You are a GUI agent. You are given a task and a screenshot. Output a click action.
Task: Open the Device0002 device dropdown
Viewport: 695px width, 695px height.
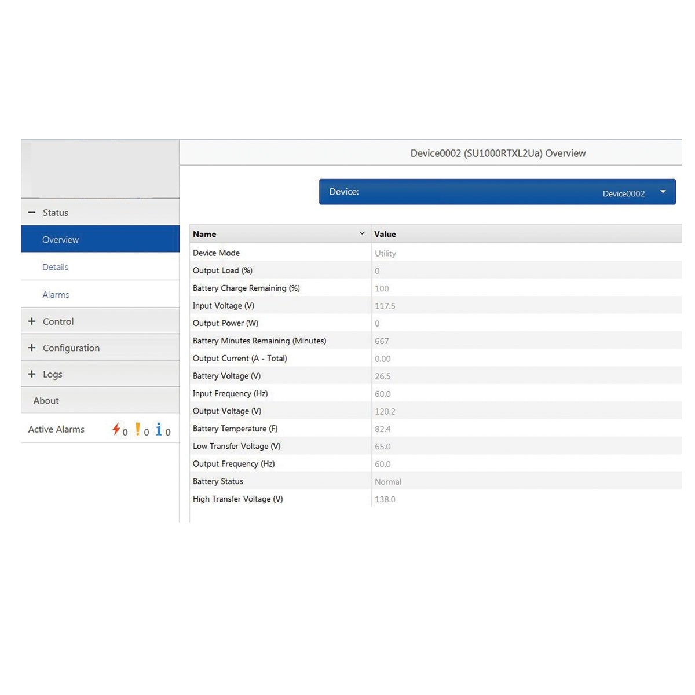click(x=662, y=192)
